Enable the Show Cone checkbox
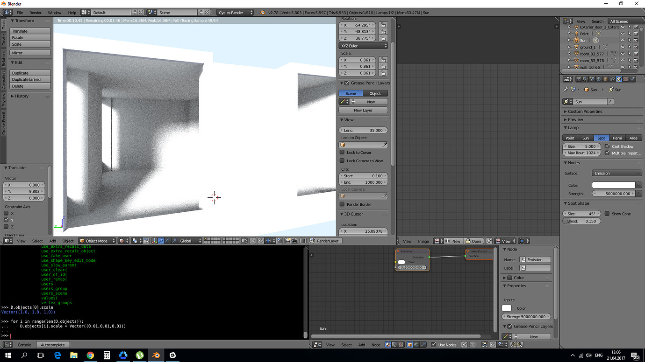The height and width of the screenshot is (362, 645). click(x=607, y=214)
